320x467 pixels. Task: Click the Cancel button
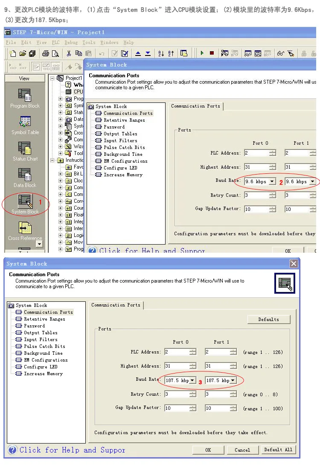[242, 450]
